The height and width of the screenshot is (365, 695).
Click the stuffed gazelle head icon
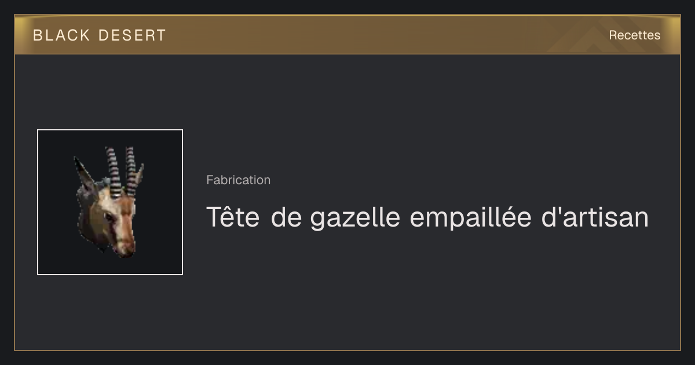tap(109, 201)
